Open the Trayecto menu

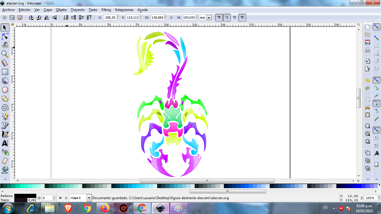click(x=78, y=10)
